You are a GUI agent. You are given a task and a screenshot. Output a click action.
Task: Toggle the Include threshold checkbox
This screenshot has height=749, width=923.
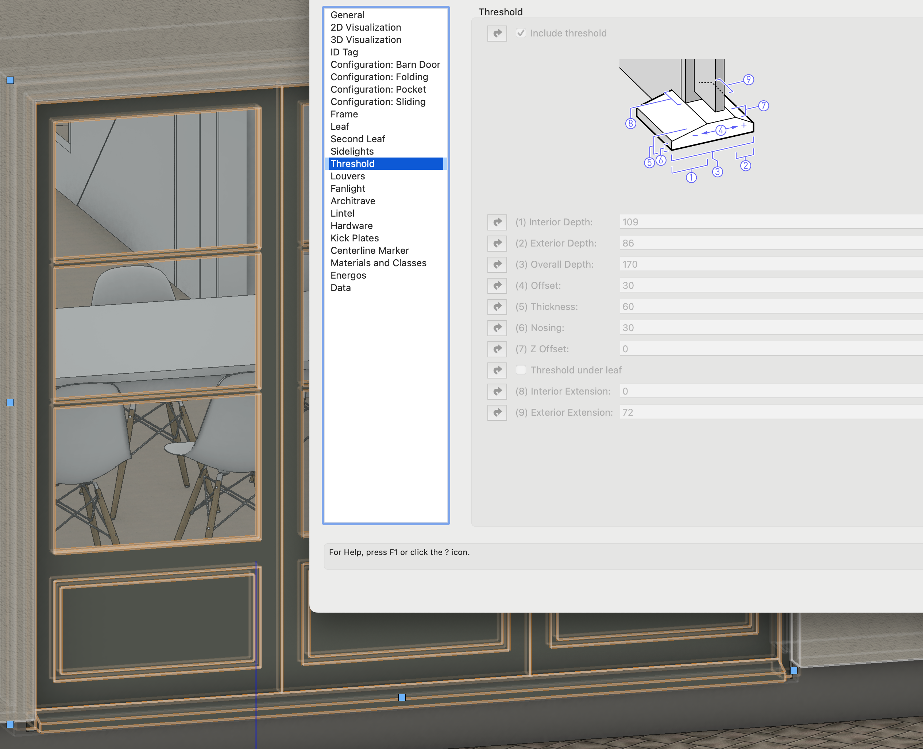pyautogui.click(x=521, y=33)
